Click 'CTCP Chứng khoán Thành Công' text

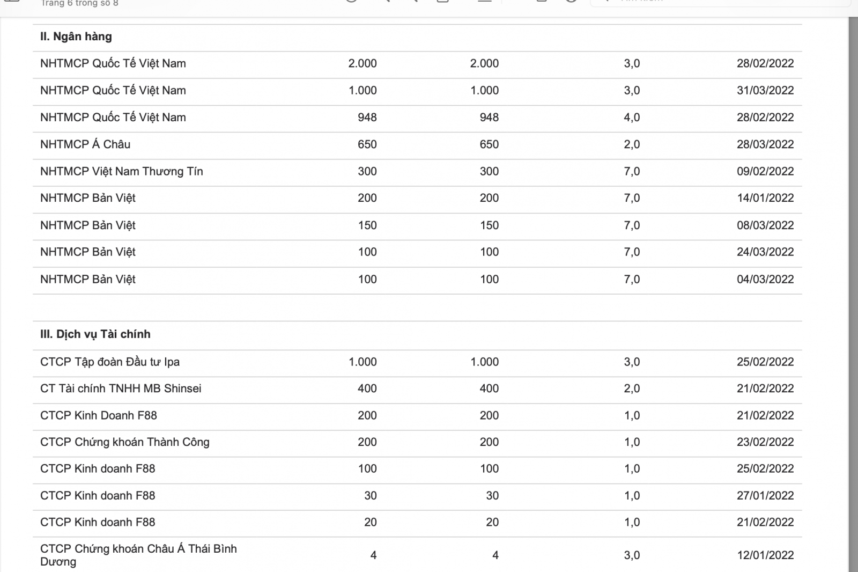[x=125, y=442]
